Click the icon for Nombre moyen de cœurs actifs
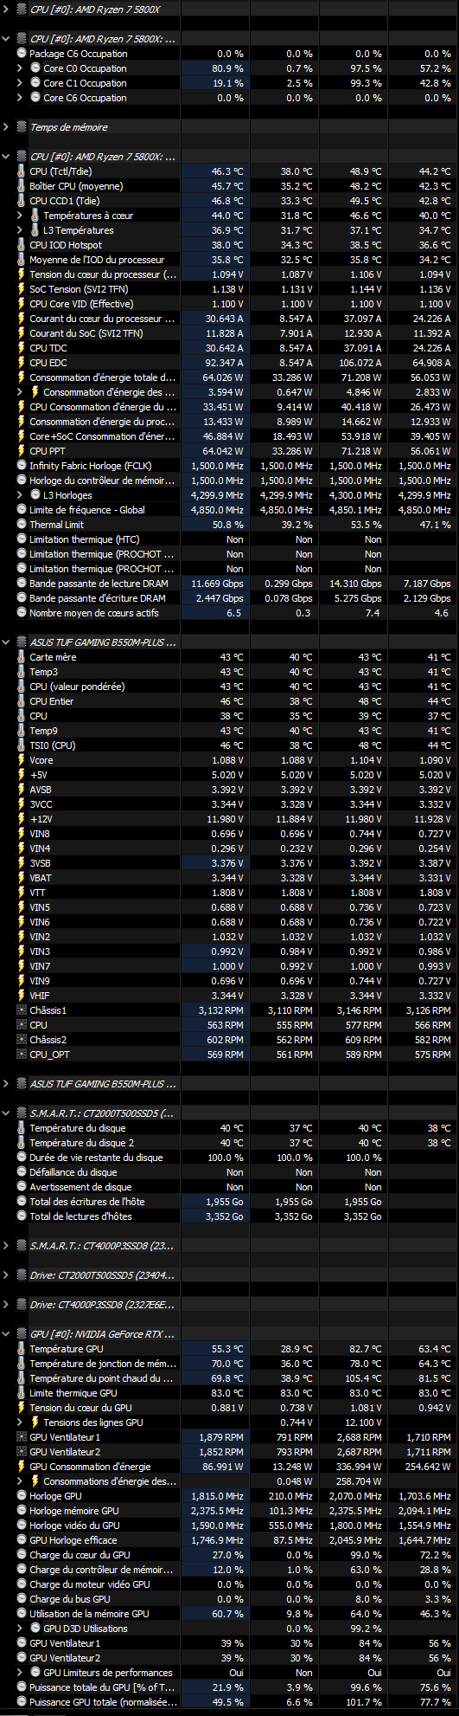Screen dimensions: 459x1716 pos(22,613)
